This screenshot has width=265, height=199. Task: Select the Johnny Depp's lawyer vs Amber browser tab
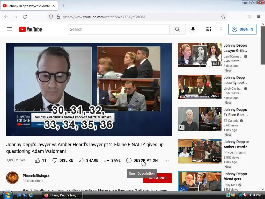29,6
